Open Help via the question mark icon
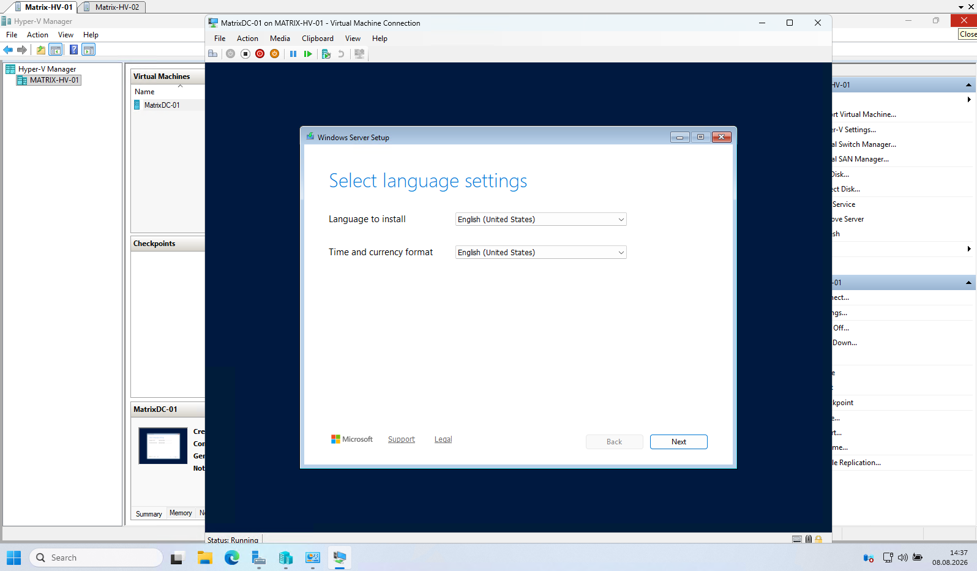977x571 pixels. [x=73, y=50]
